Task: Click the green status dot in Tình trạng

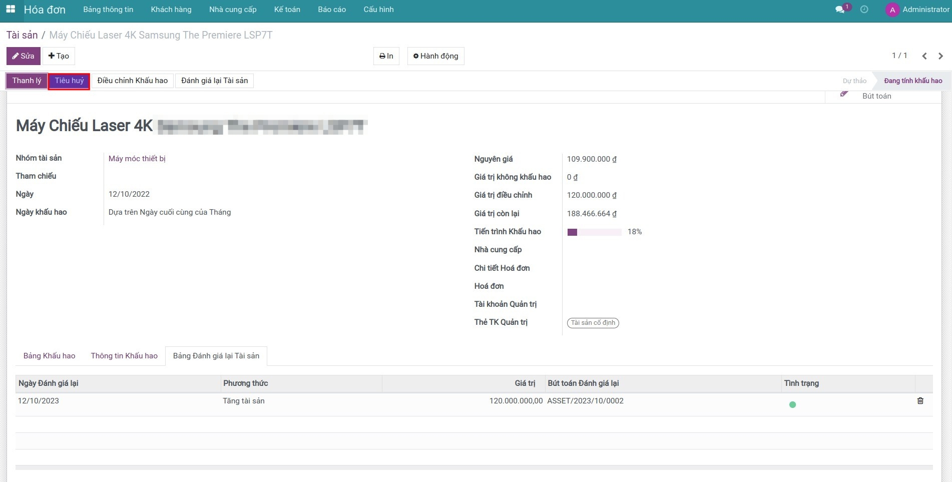Action: pyautogui.click(x=792, y=404)
